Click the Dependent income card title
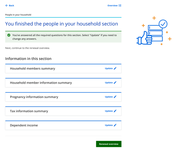The image size is (174, 149). click(x=24, y=126)
